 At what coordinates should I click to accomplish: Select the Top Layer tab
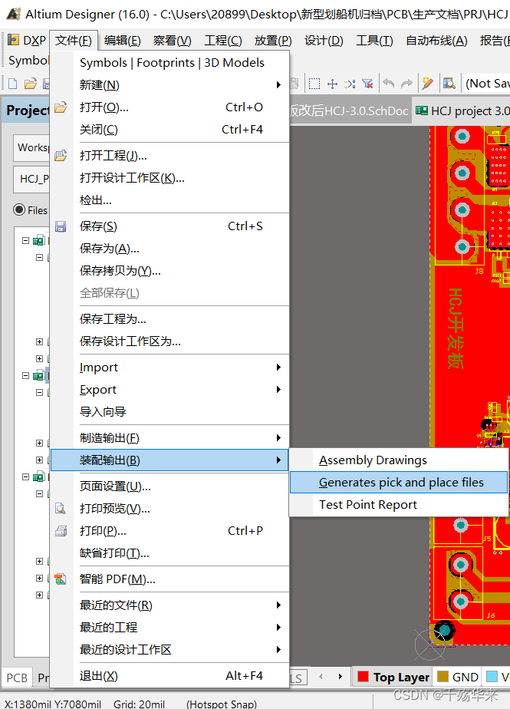pos(393,677)
